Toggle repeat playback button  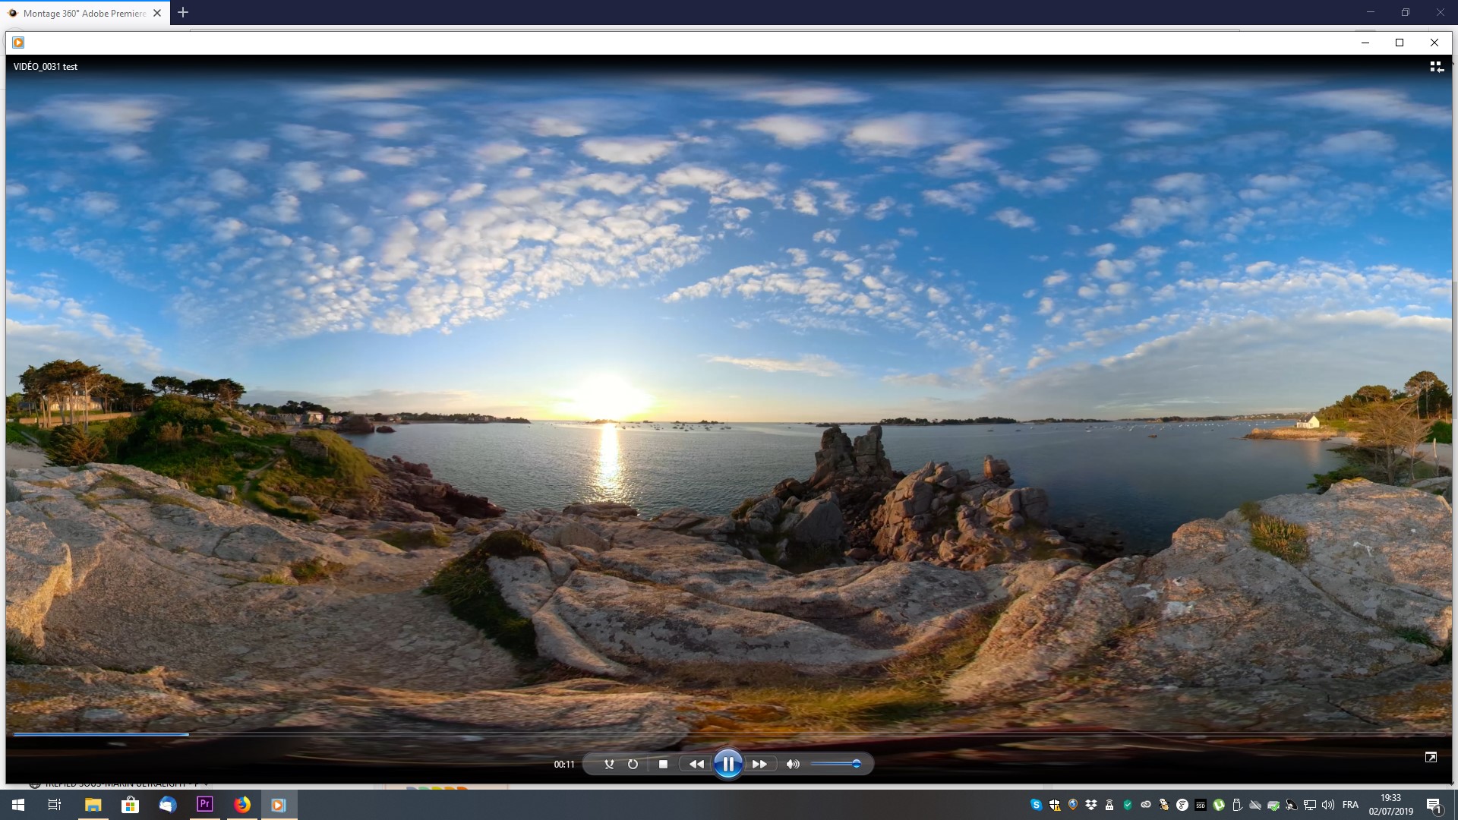633,765
